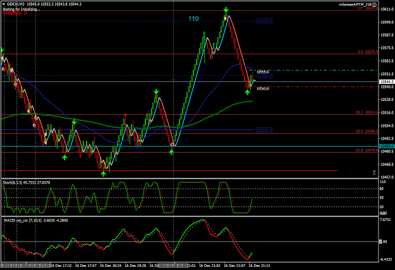Select the 10600.0 boxed price label
The image size is (395, 270).
click(264, 21)
